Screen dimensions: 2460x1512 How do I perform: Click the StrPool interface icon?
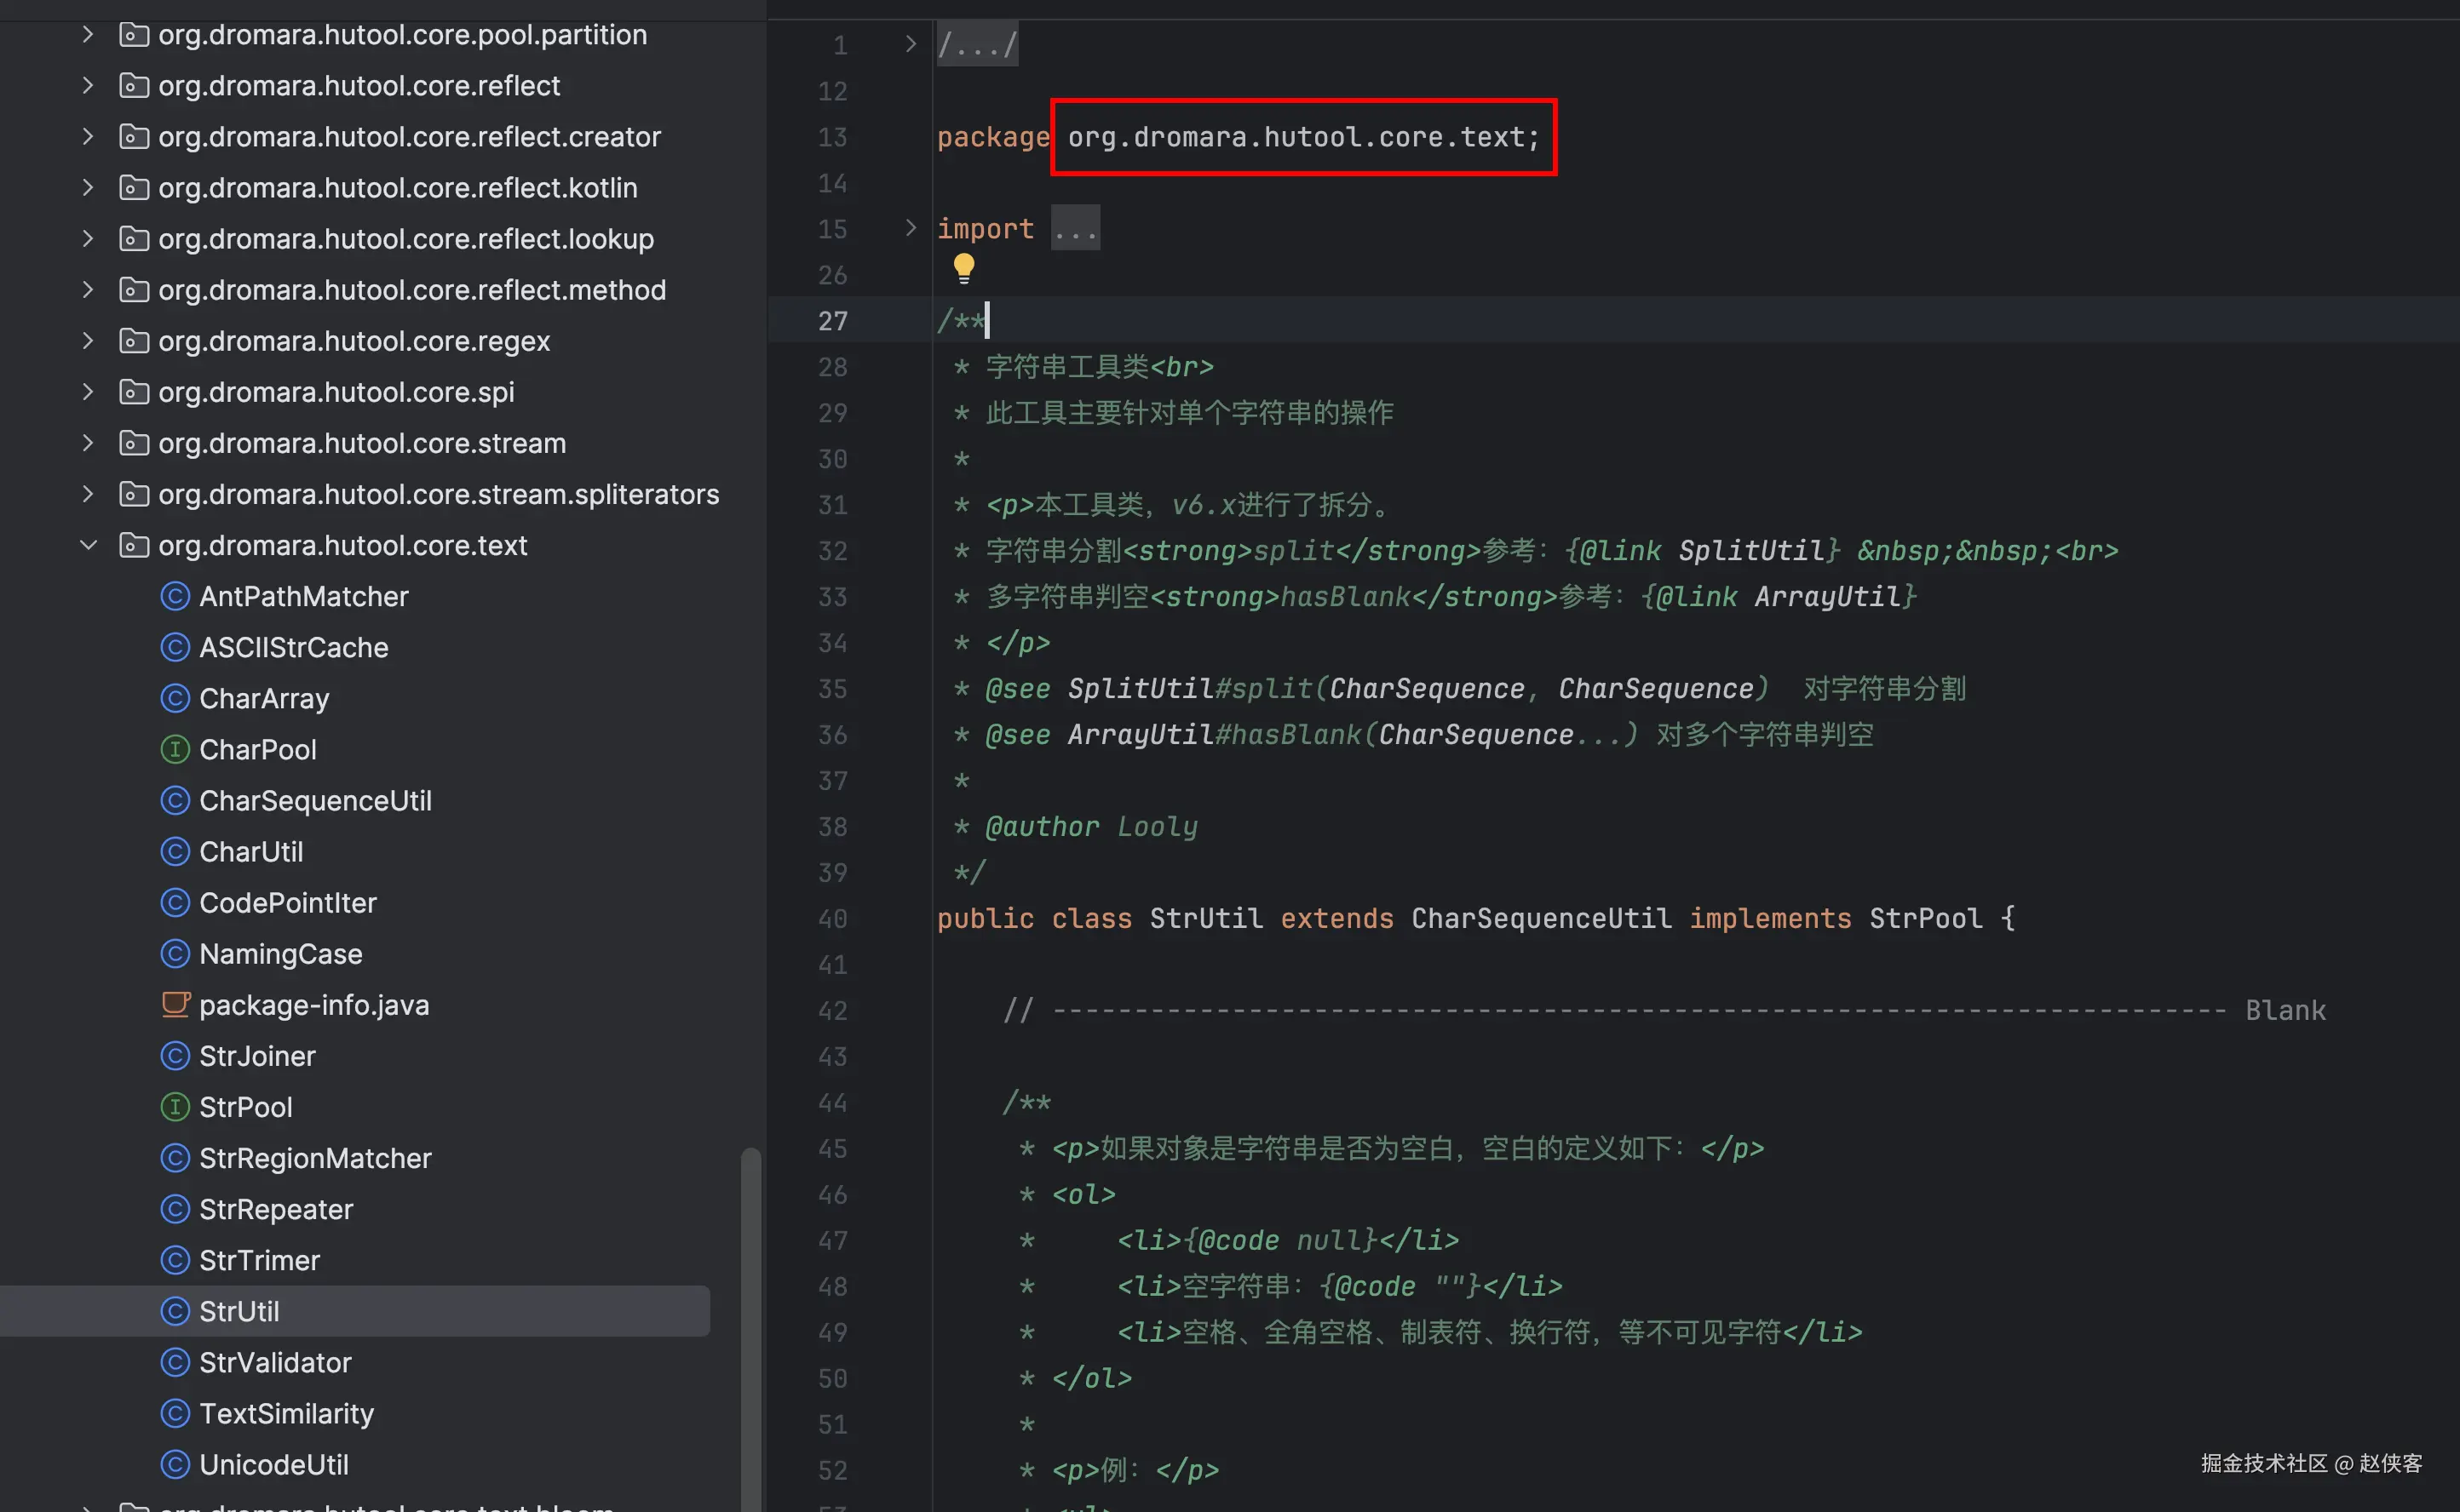coord(175,1107)
